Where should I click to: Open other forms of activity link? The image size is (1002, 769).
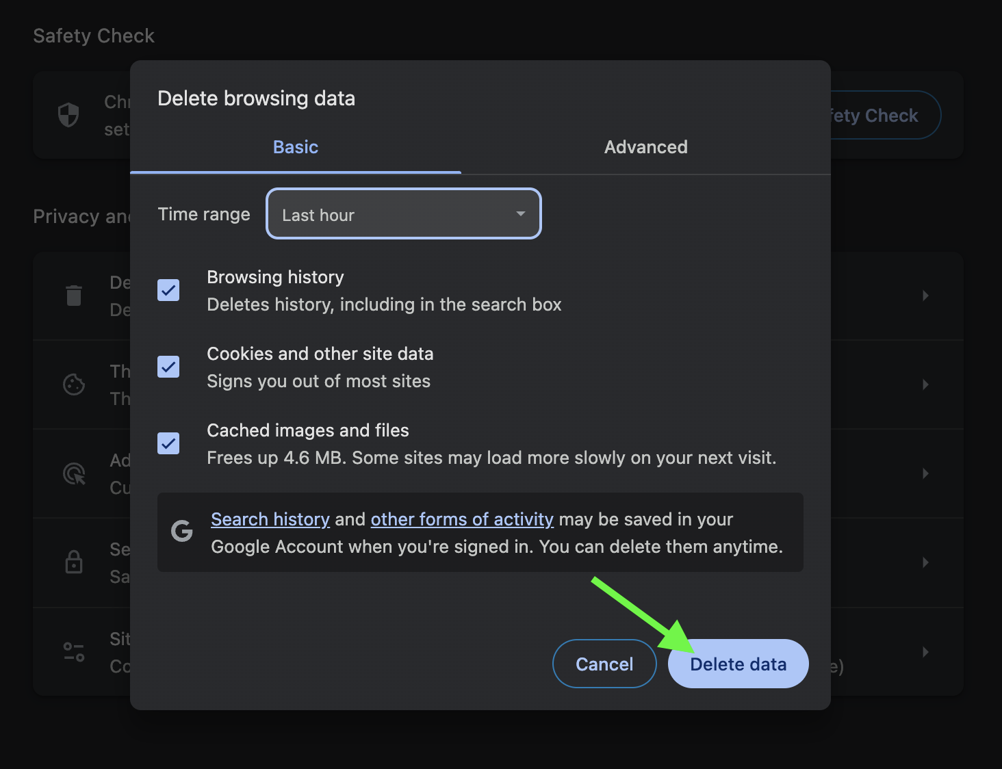[462, 519]
